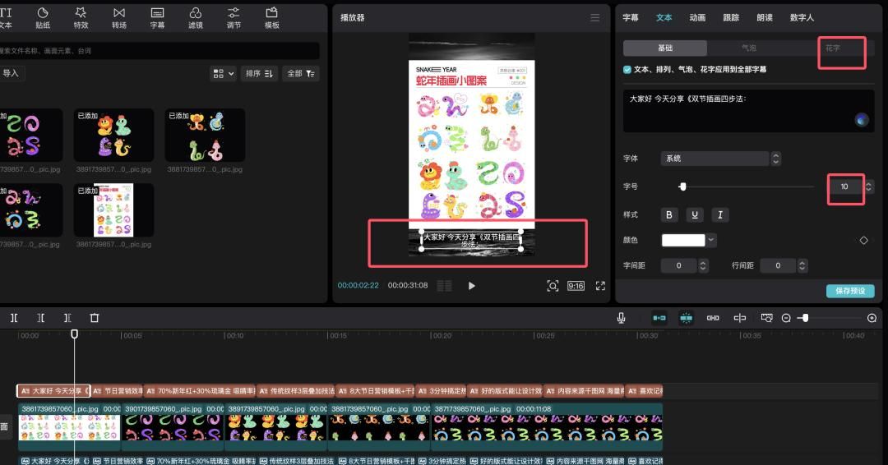Open the 全部 filter dropdown
Viewport: 888px width, 465px height.
point(301,74)
